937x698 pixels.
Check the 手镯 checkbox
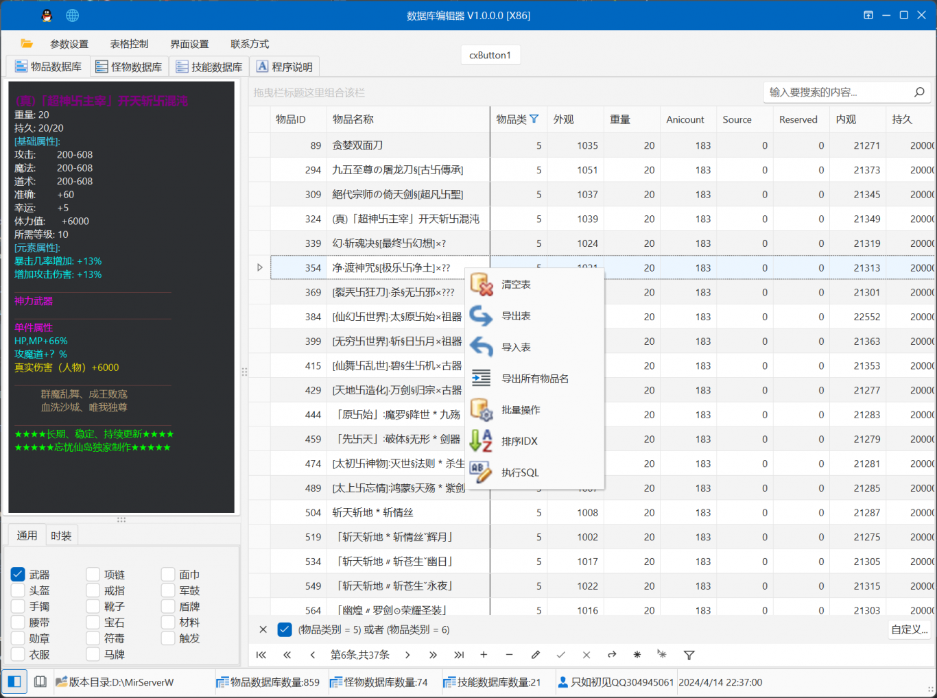(x=18, y=606)
